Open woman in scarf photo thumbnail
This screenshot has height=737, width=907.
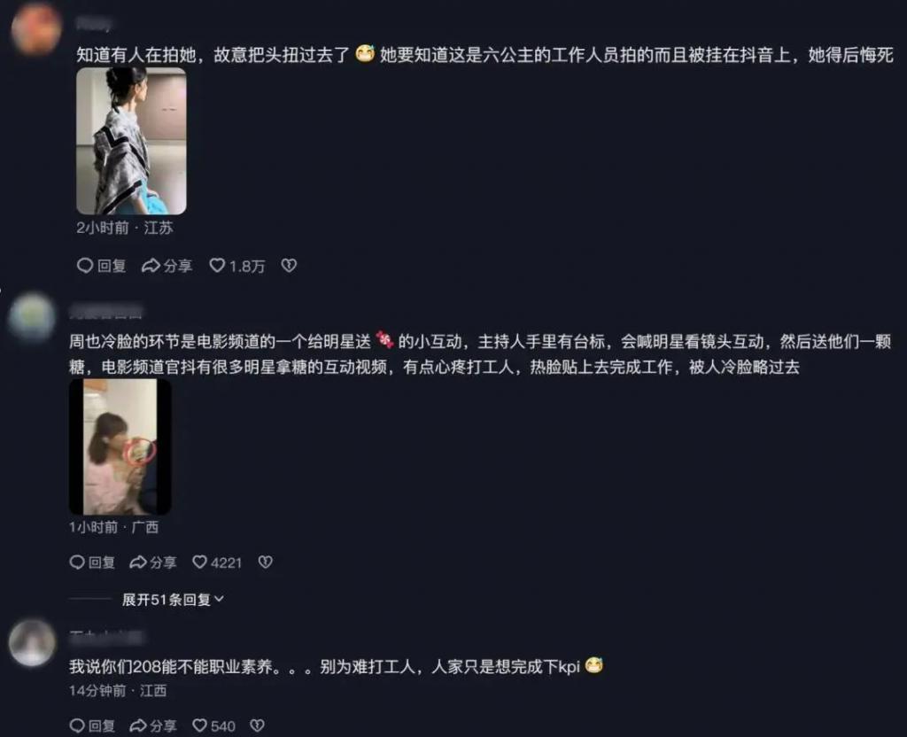tap(131, 141)
